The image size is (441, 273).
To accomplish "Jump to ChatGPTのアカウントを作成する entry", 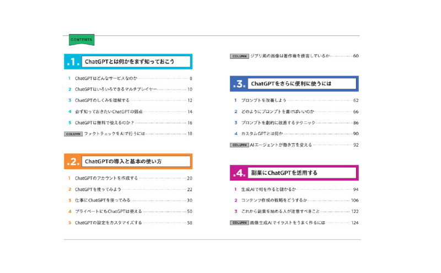I will [106, 178].
